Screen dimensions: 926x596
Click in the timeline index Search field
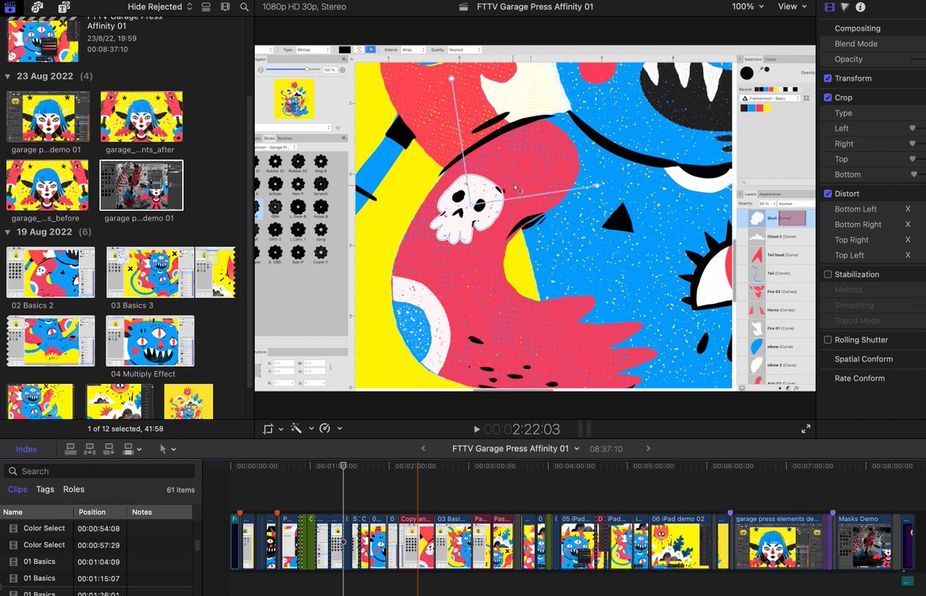coord(100,471)
